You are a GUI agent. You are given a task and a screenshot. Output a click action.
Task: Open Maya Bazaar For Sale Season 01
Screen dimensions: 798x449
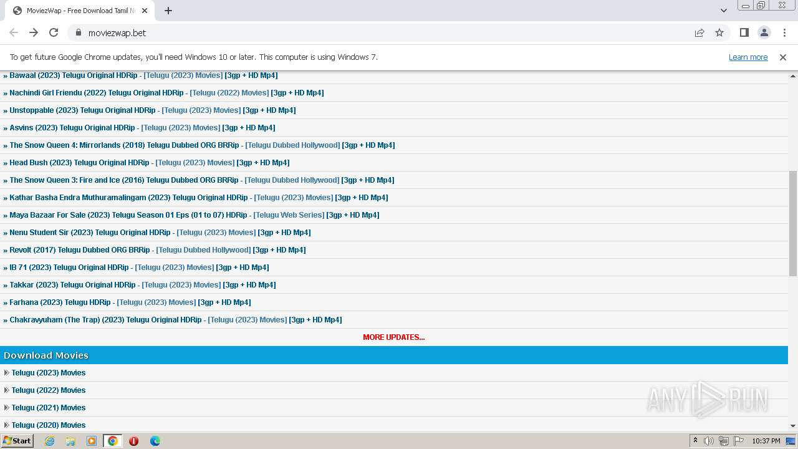[x=128, y=215]
